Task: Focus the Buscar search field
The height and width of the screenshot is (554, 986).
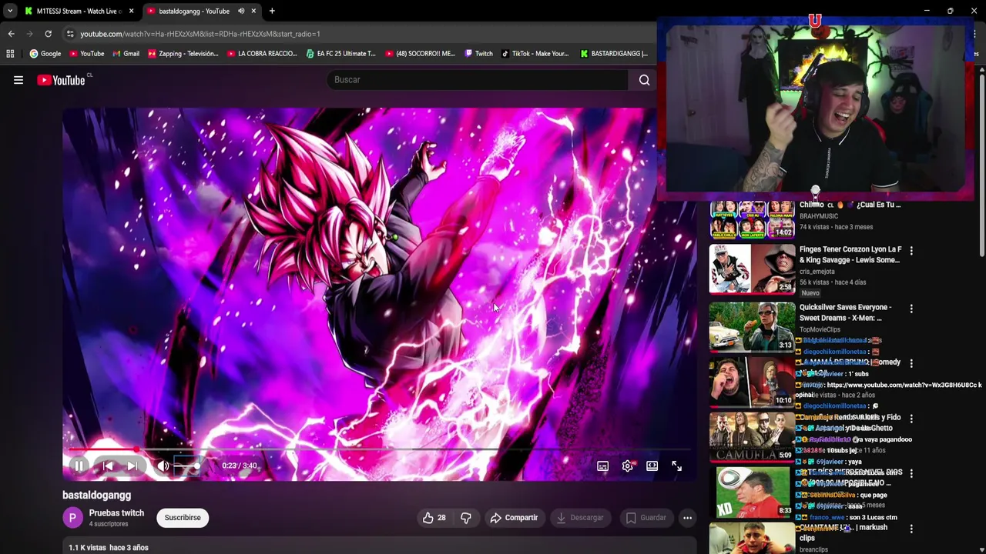Action: (478, 80)
